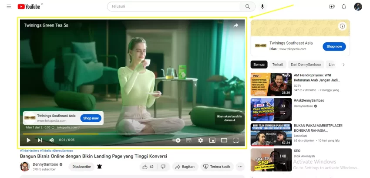Open player settings gear
The height and width of the screenshot is (178, 370).
pyautogui.click(x=201, y=140)
